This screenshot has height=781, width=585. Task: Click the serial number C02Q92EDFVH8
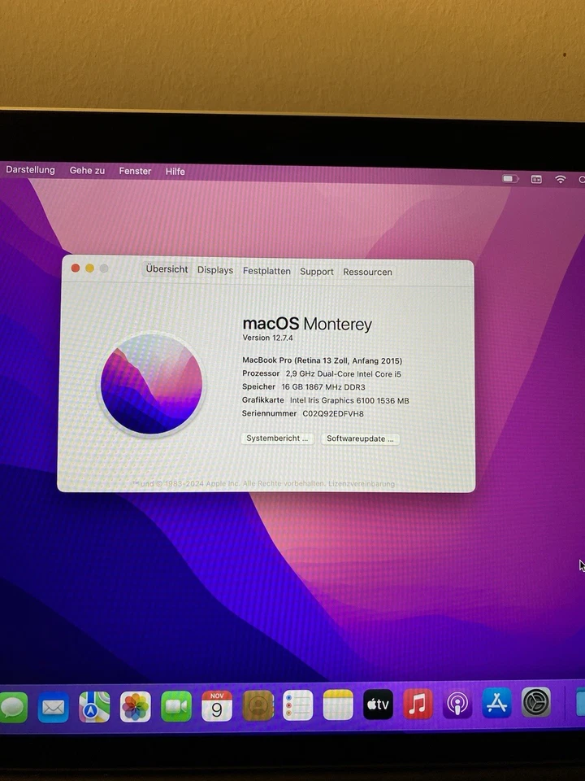click(333, 413)
